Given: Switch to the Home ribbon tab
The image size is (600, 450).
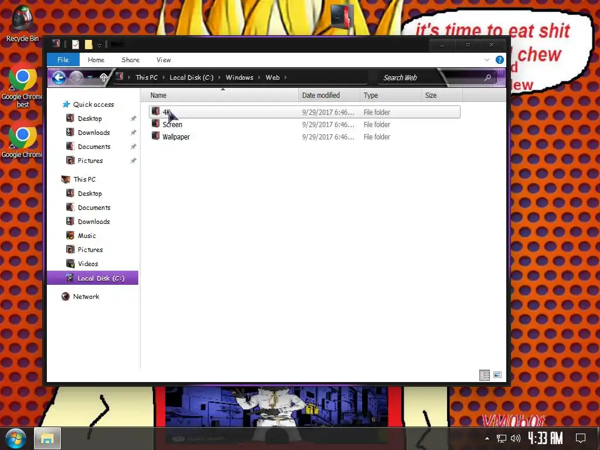Looking at the screenshot, I should 96,60.
